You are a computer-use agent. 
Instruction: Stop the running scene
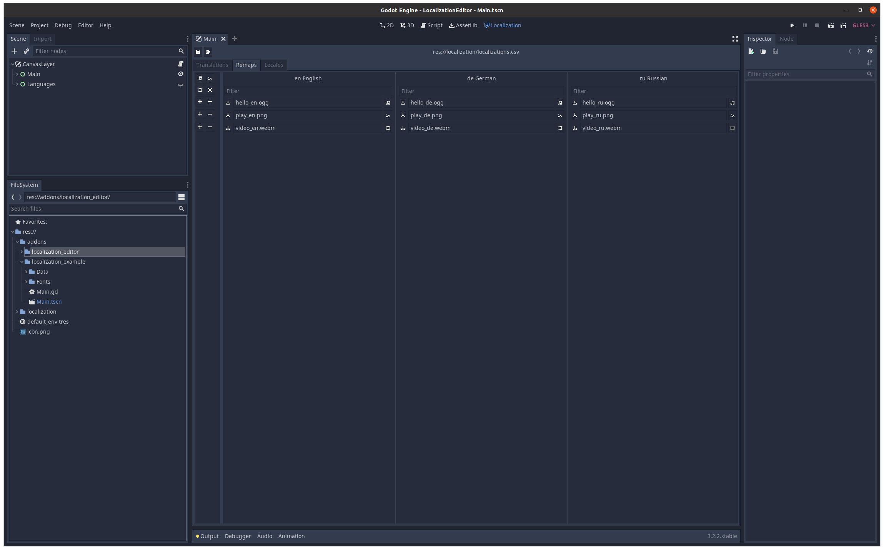tap(817, 25)
